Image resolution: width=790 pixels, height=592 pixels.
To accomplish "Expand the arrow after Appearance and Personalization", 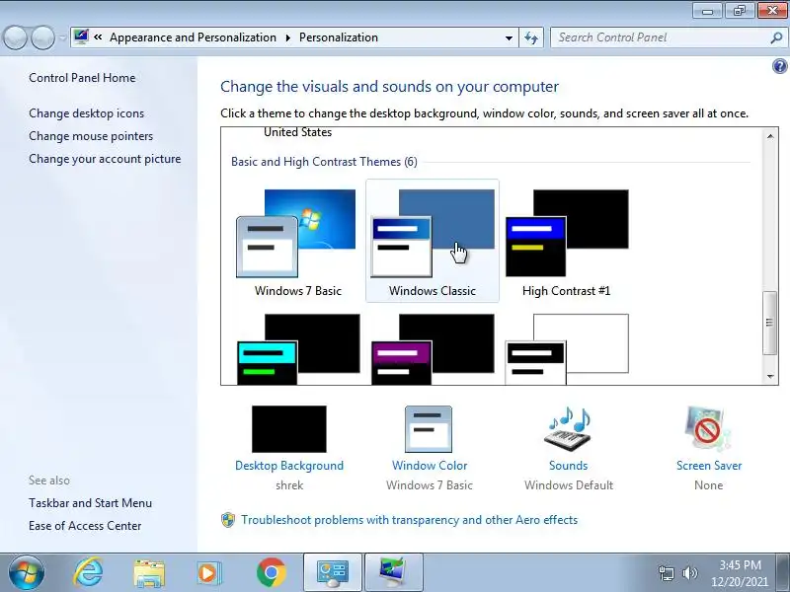I will pyautogui.click(x=287, y=37).
